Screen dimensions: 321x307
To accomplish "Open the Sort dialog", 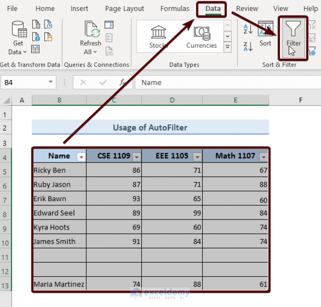I will click(x=265, y=34).
